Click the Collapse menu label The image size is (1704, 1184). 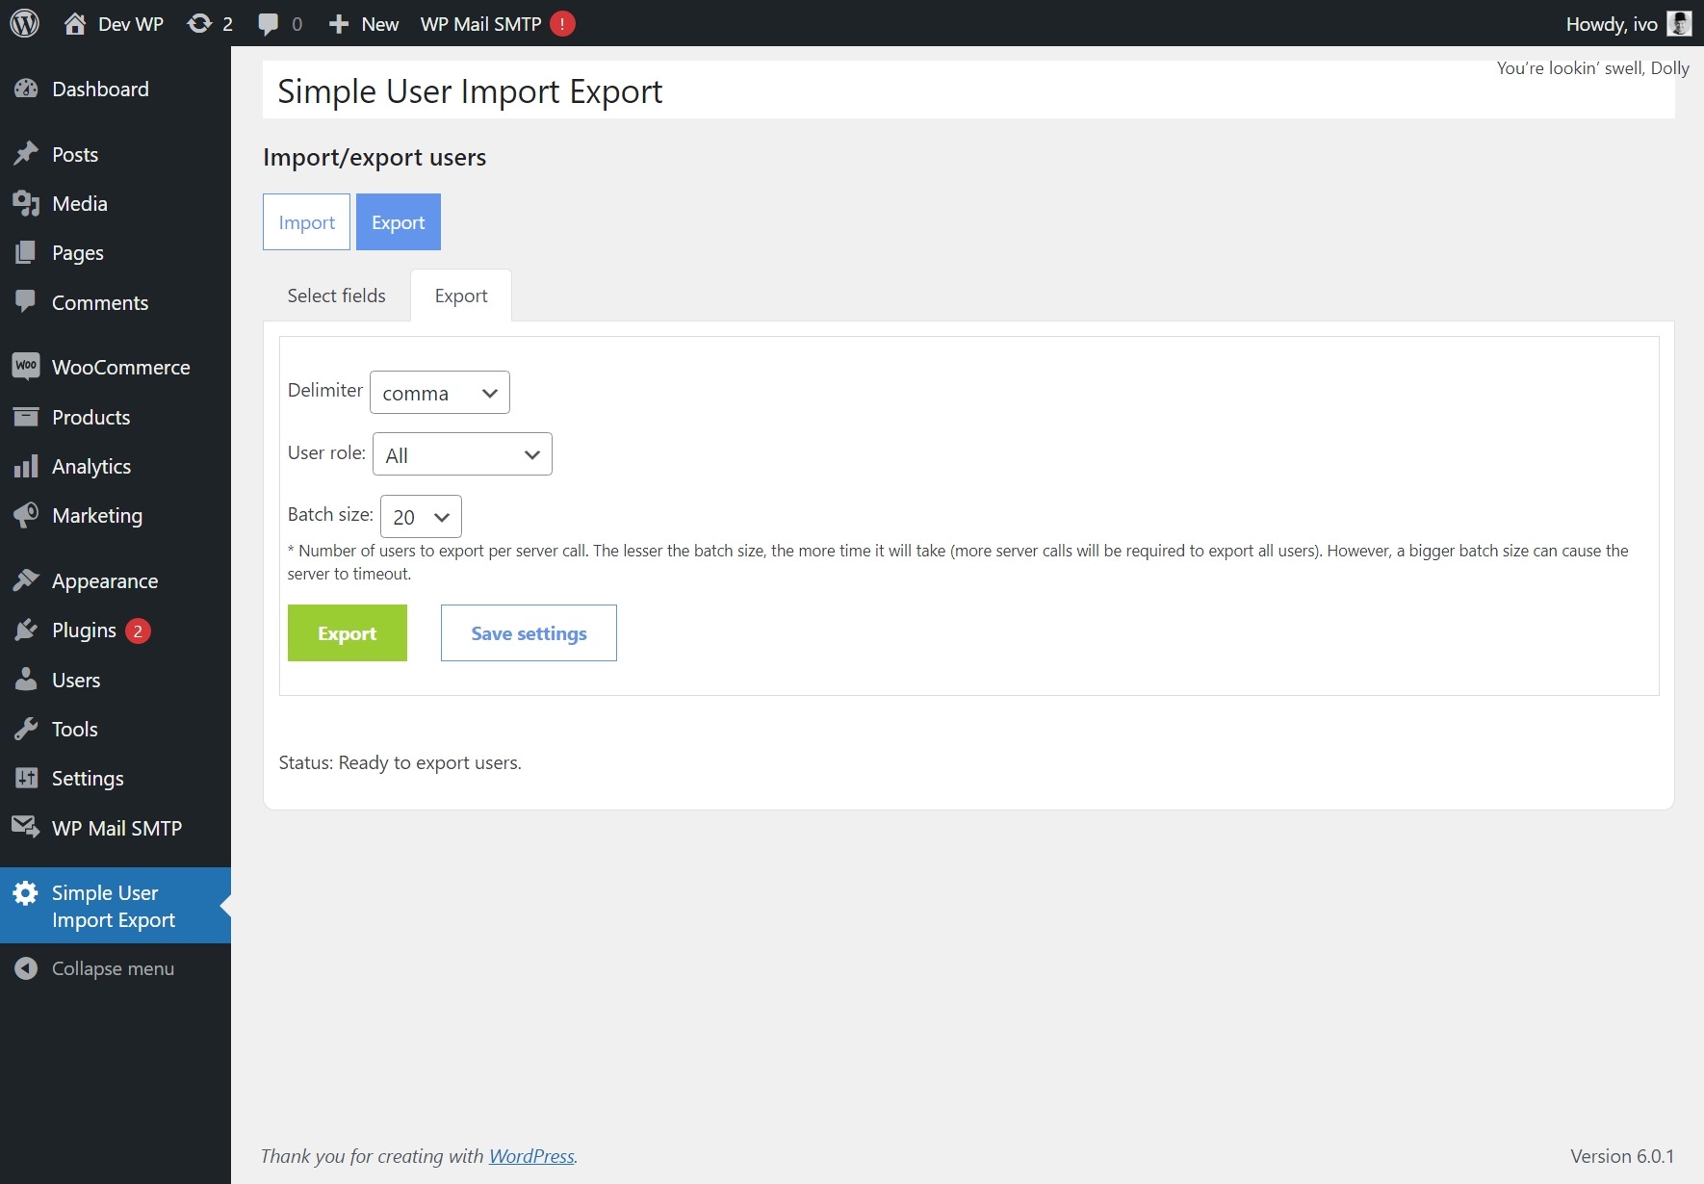tap(113, 968)
